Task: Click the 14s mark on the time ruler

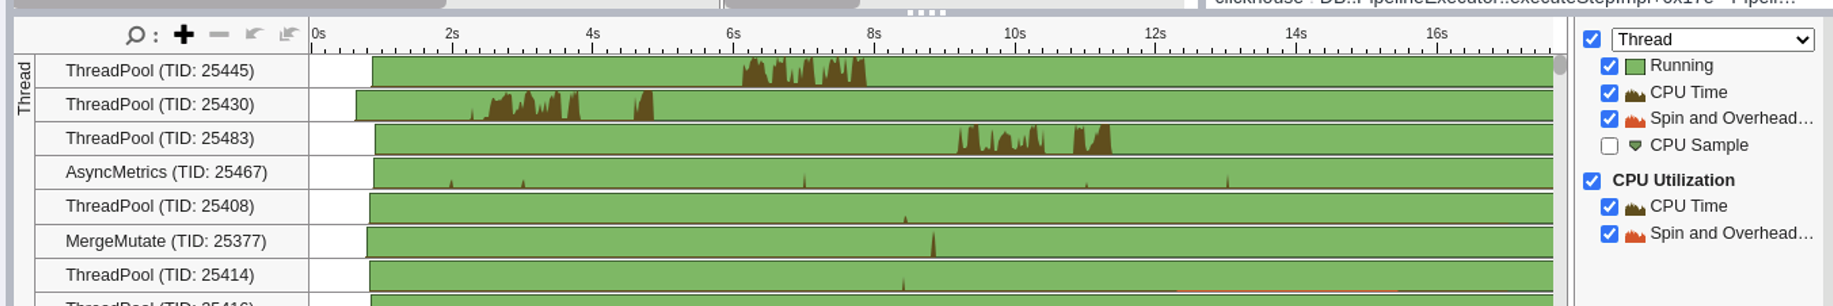Action: click(1296, 34)
